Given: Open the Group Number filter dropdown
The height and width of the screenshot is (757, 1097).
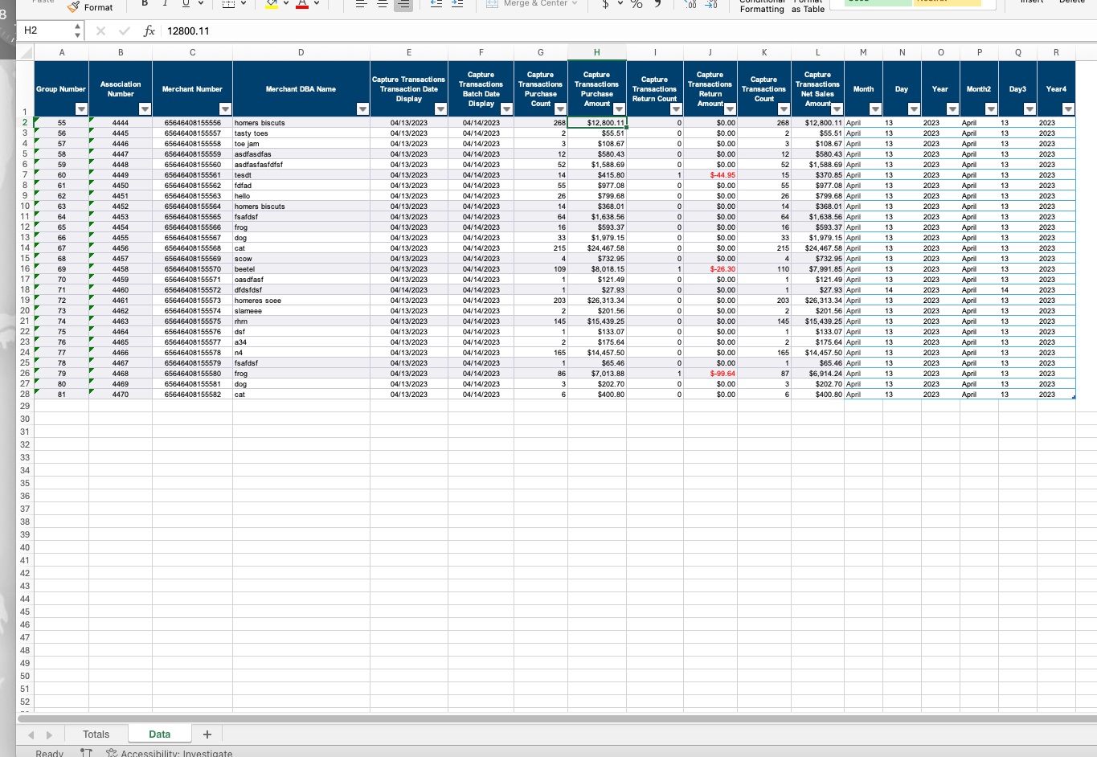Looking at the screenshot, I should 81,109.
